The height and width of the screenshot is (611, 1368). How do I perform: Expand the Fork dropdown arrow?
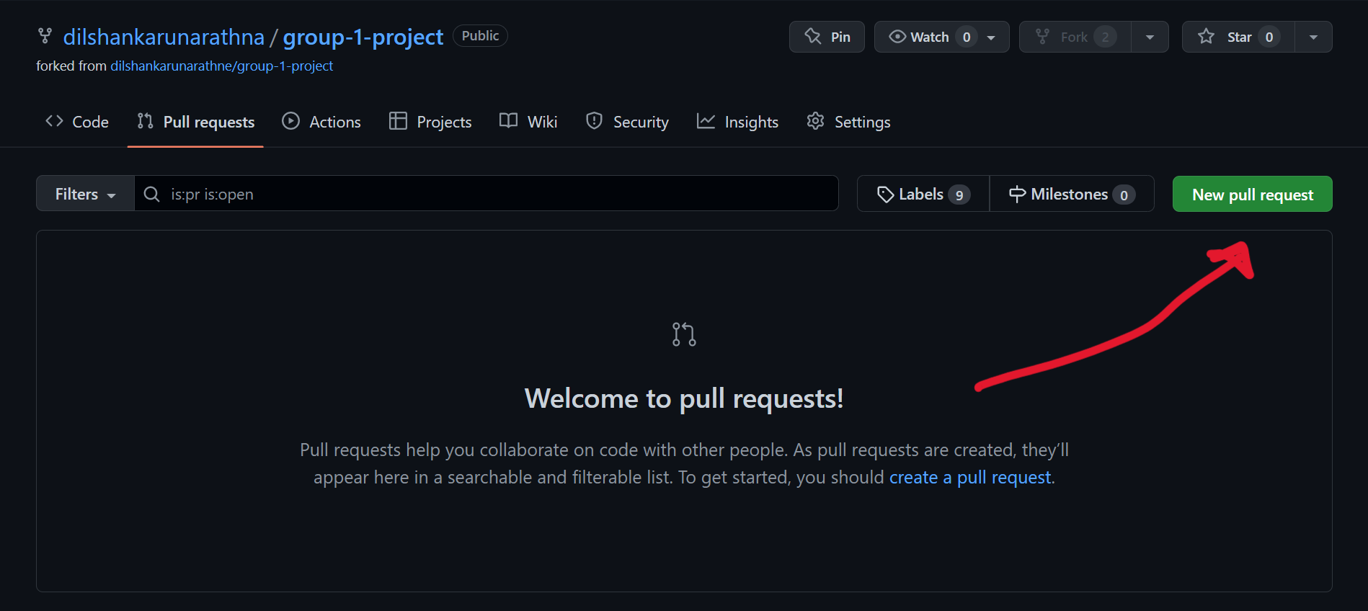[x=1150, y=37]
